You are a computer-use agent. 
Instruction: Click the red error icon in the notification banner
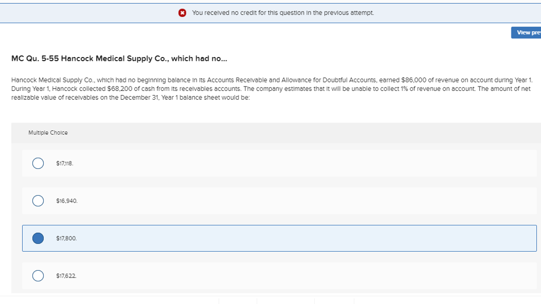click(182, 13)
